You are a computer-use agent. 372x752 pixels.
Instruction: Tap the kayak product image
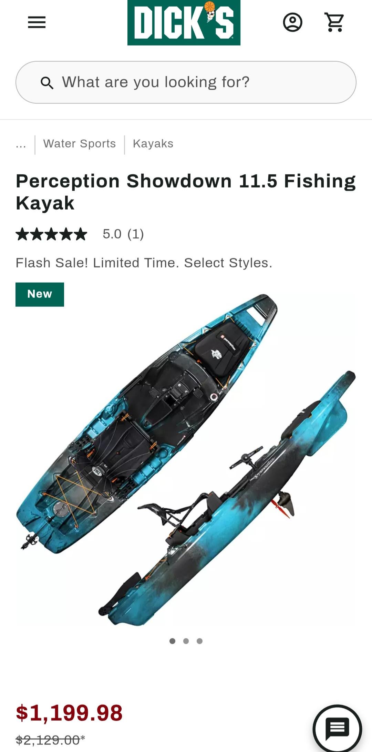coord(186,460)
